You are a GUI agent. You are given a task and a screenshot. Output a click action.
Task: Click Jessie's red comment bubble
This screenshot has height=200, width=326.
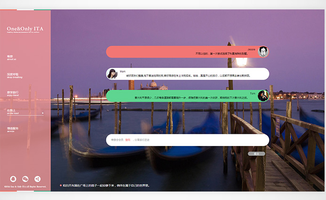183,52
